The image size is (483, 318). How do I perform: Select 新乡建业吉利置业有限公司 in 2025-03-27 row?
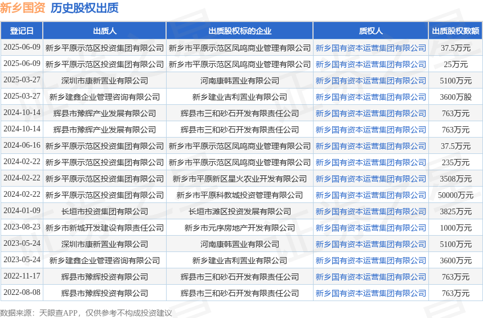click(x=240, y=97)
